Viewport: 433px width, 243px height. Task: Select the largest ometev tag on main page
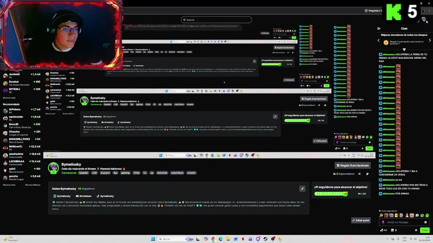coord(191,173)
